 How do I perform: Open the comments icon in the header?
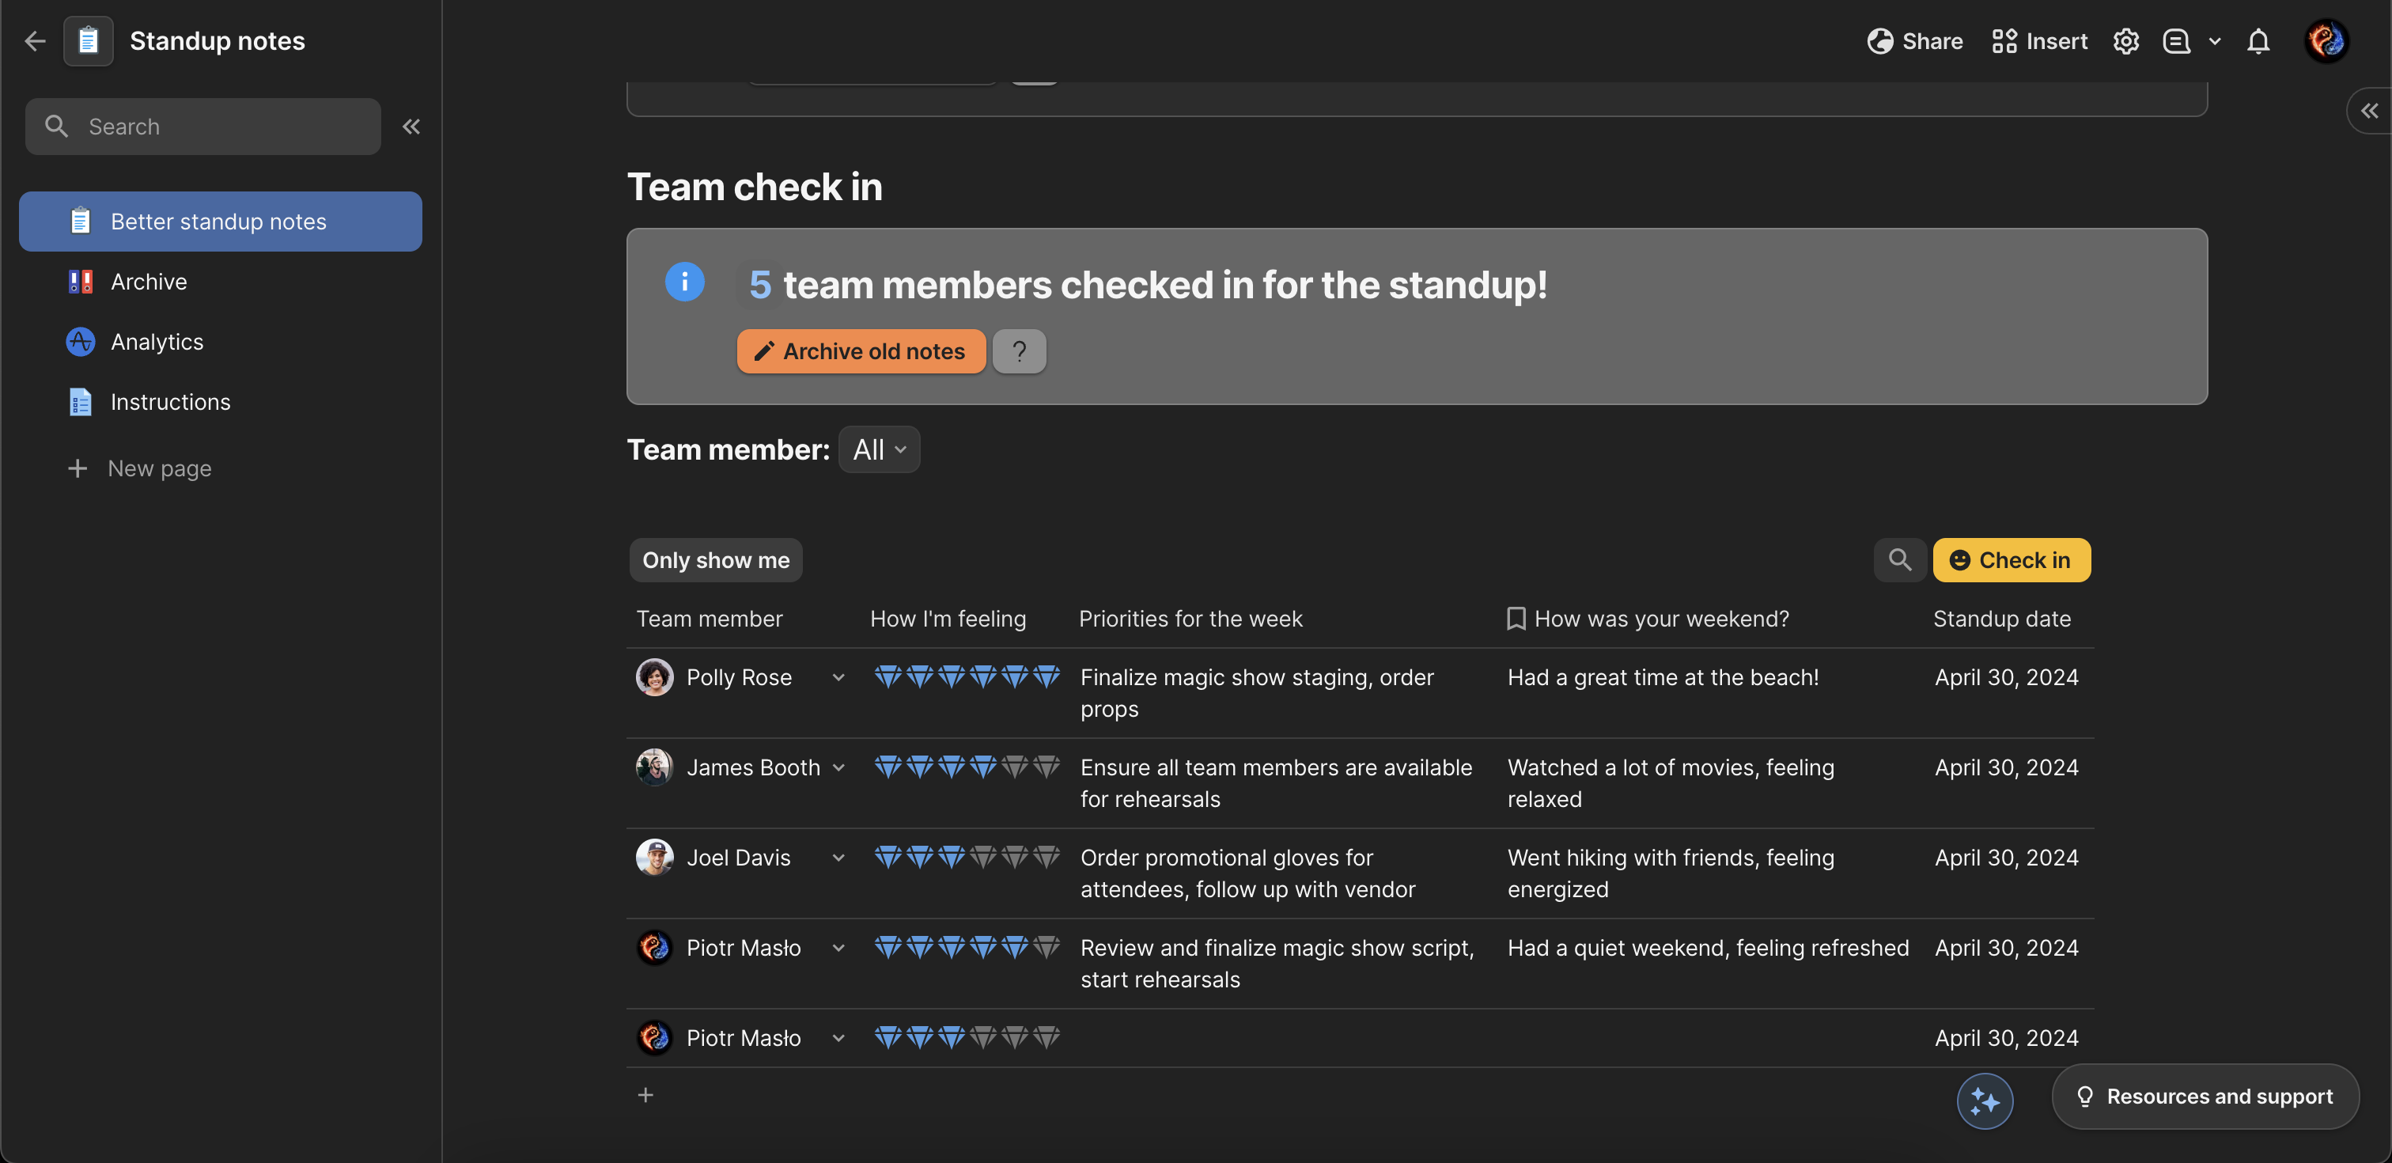[x=2175, y=41]
